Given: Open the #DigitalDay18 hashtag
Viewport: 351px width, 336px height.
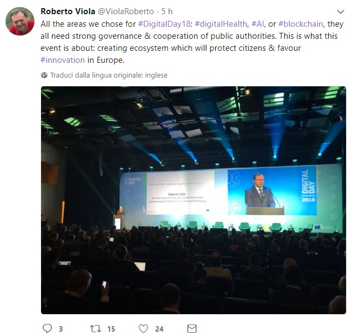Looking at the screenshot, I should tap(164, 24).
